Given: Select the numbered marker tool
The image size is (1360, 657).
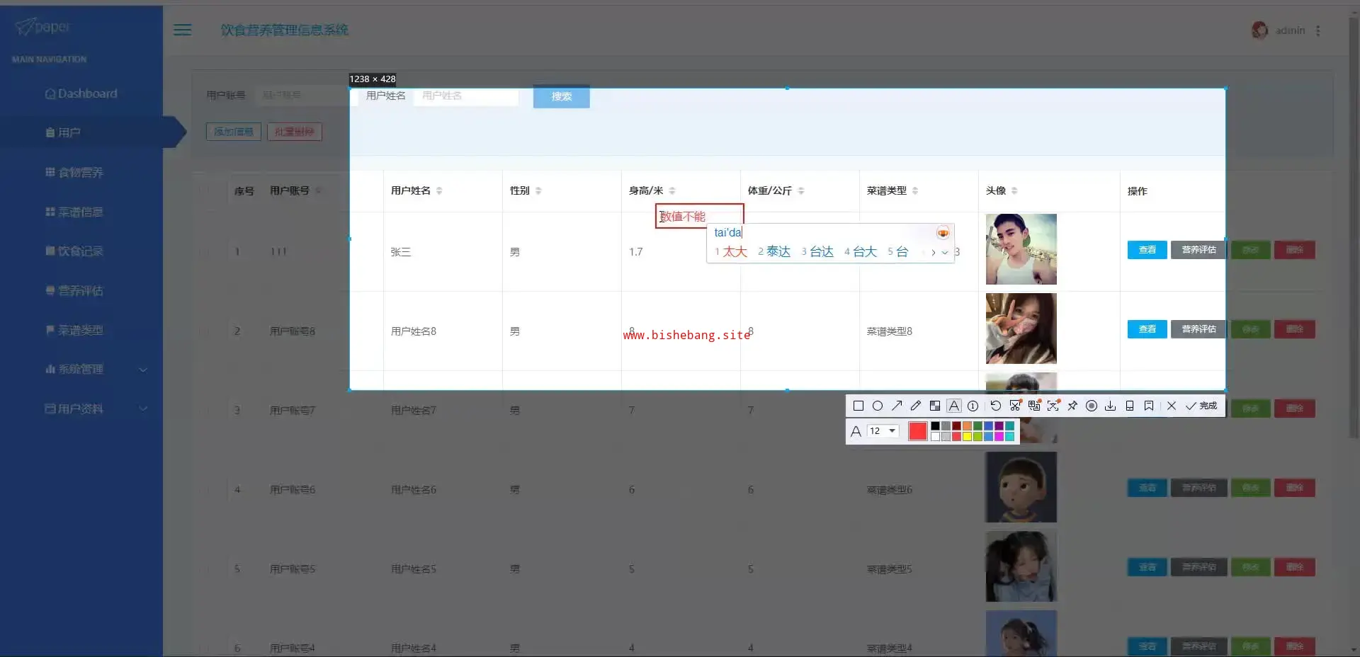Looking at the screenshot, I should (x=973, y=406).
